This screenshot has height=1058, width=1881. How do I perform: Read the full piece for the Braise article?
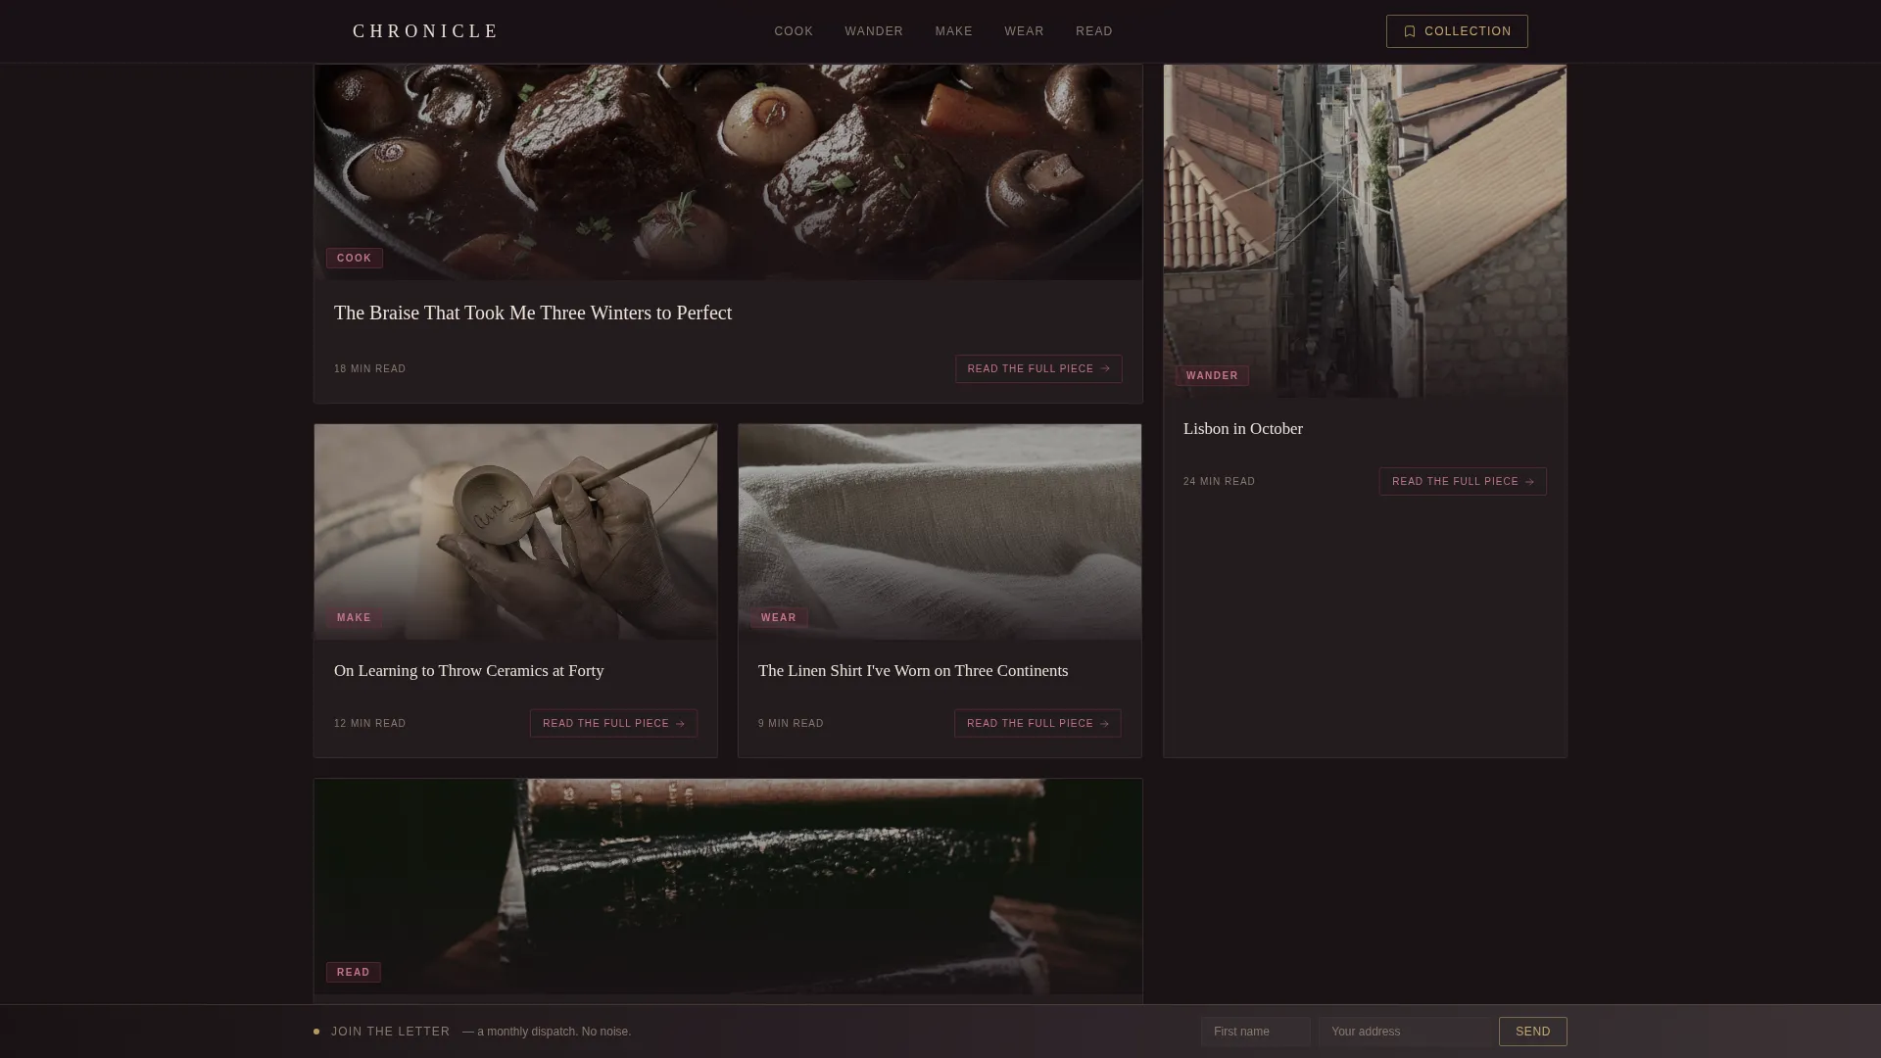(x=1038, y=369)
